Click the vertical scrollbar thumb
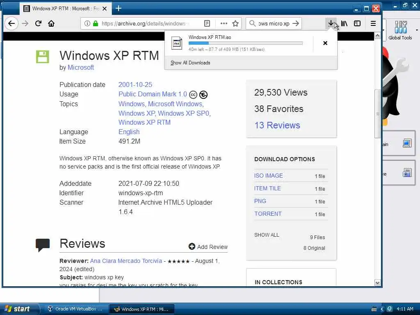This screenshot has width=420, height=315. (377, 114)
